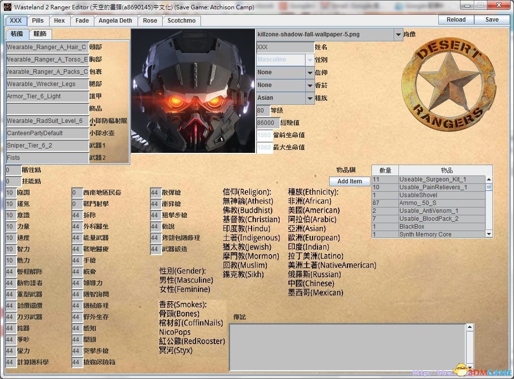Click the biography scrollbar up arrow
514x379 pixels.
click(470, 327)
